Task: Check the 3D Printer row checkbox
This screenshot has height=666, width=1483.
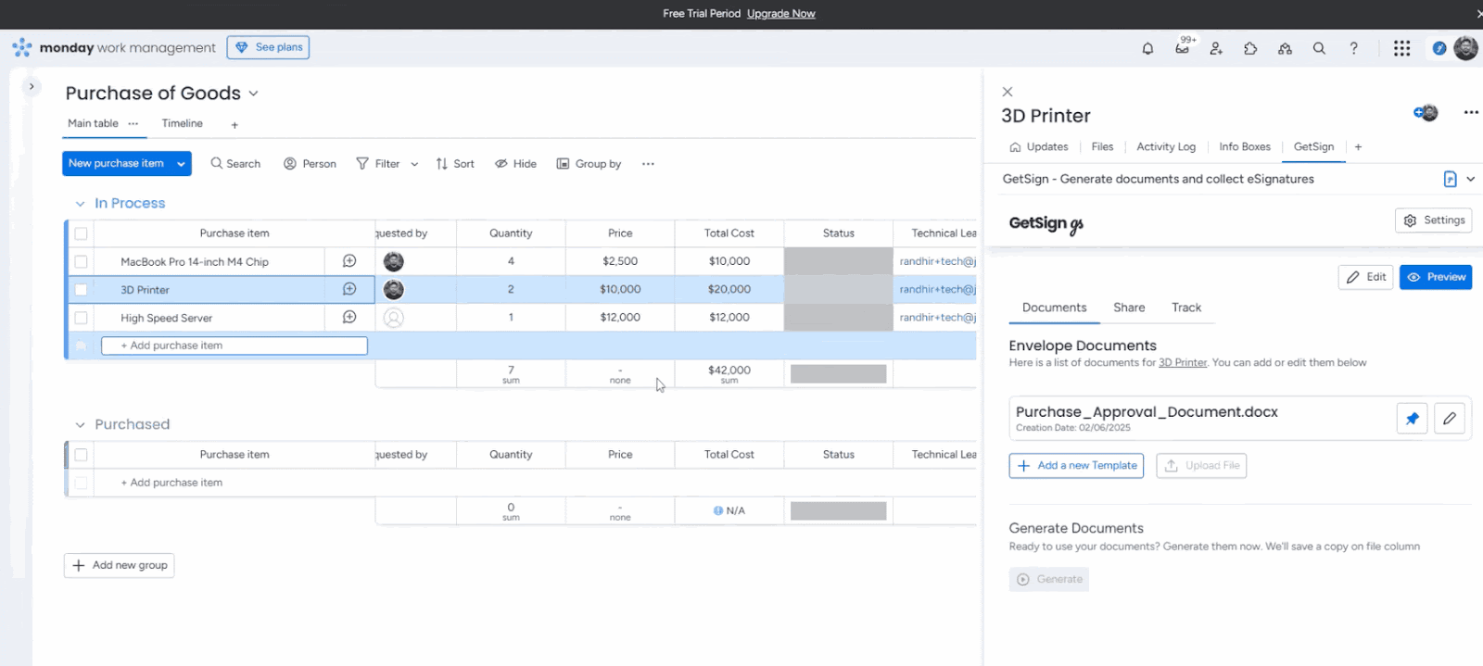Action: click(x=81, y=290)
